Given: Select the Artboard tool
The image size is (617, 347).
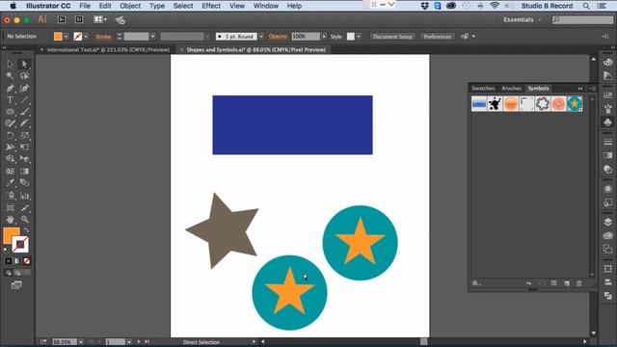Looking at the screenshot, I should (10, 208).
